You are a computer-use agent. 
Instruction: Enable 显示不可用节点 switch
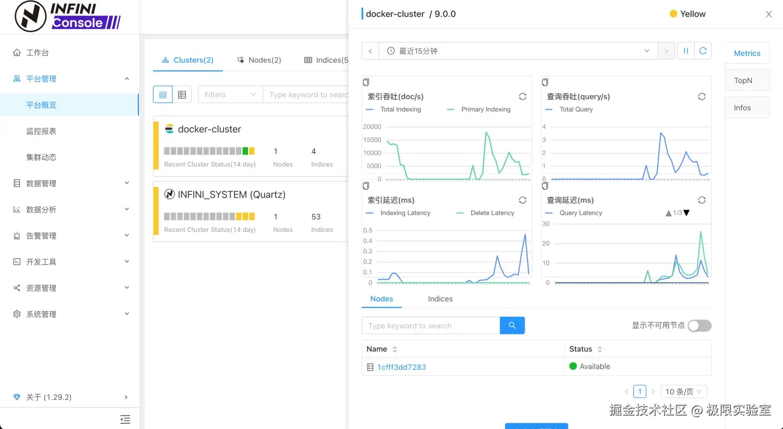tap(699, 326)
